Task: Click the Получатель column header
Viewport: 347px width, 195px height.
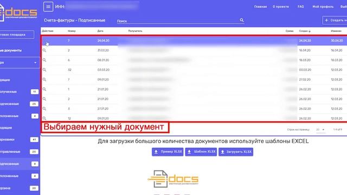Action: tap(135, 31)
